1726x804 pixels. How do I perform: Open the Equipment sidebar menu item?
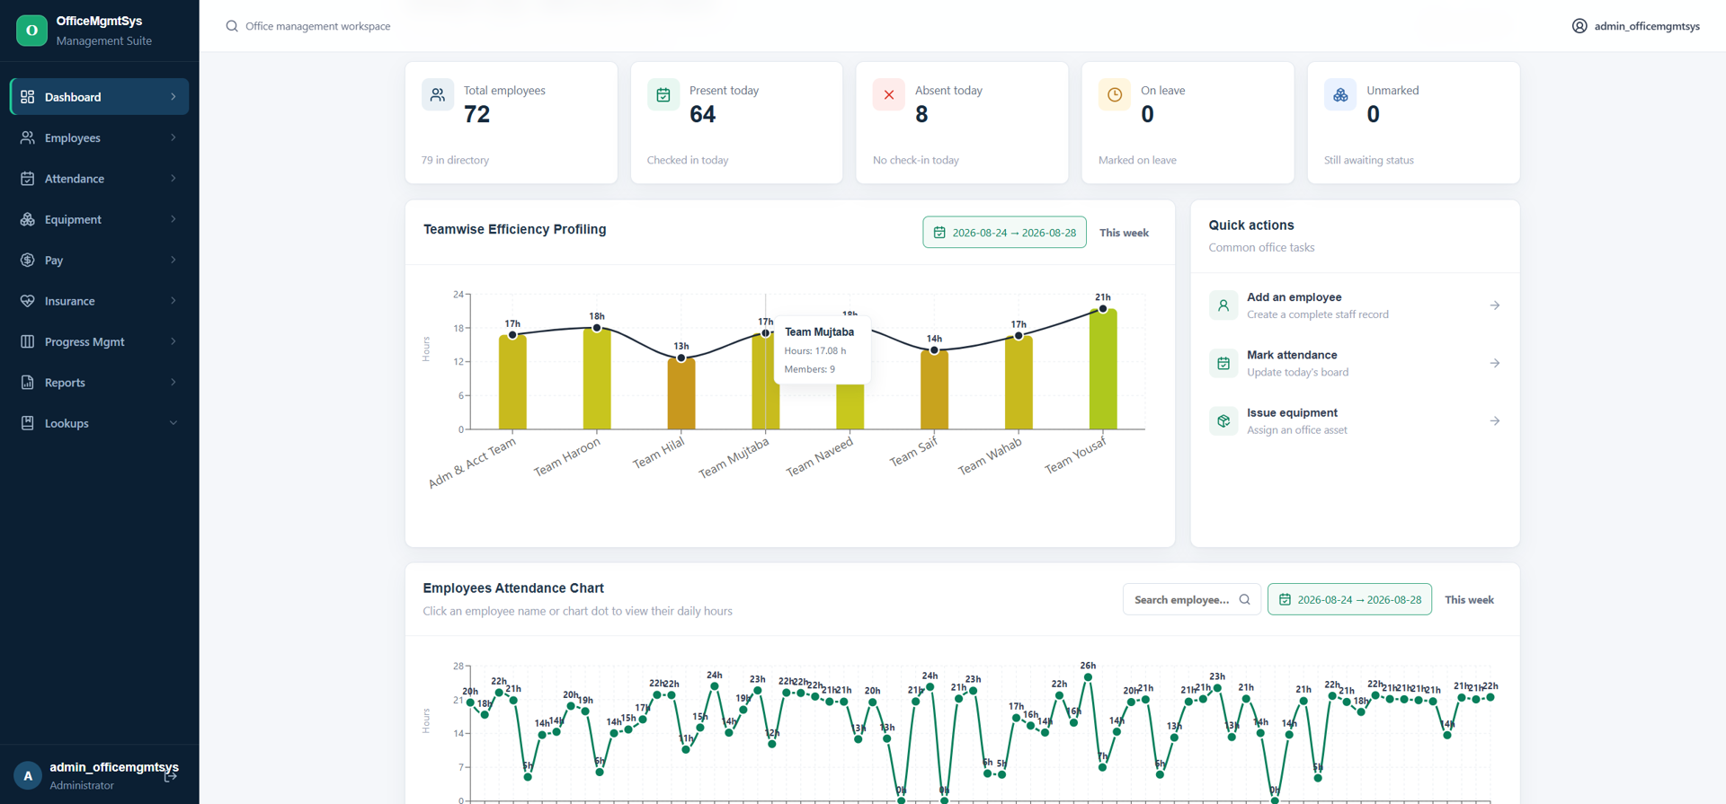99,219
